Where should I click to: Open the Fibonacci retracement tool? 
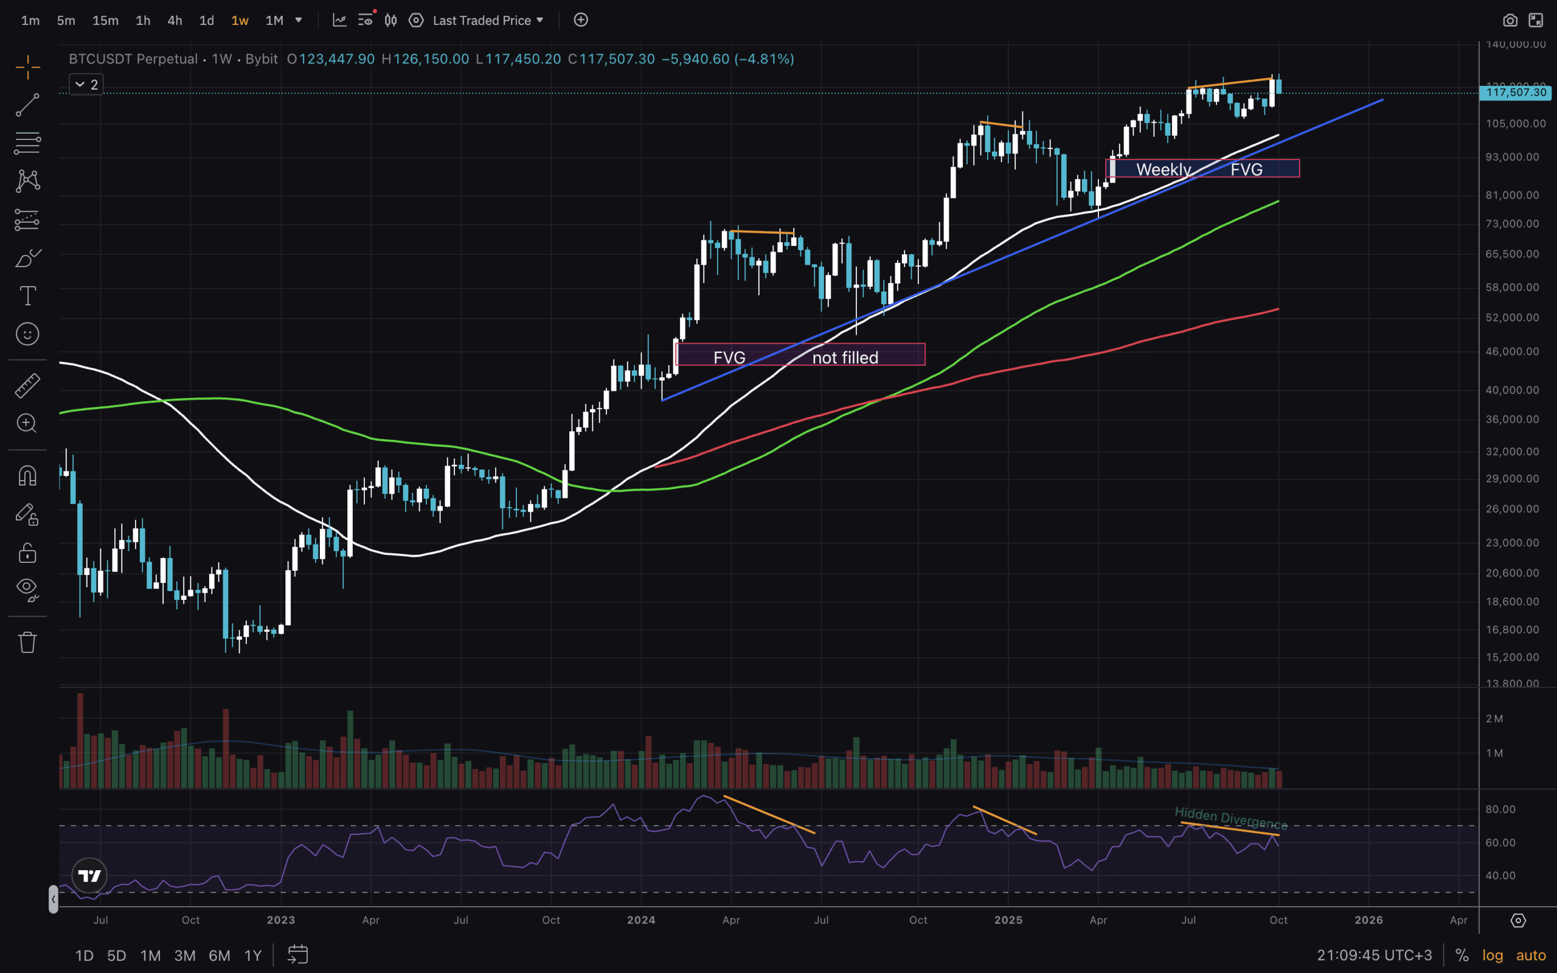pyautogui.click(x=27, y=143)
